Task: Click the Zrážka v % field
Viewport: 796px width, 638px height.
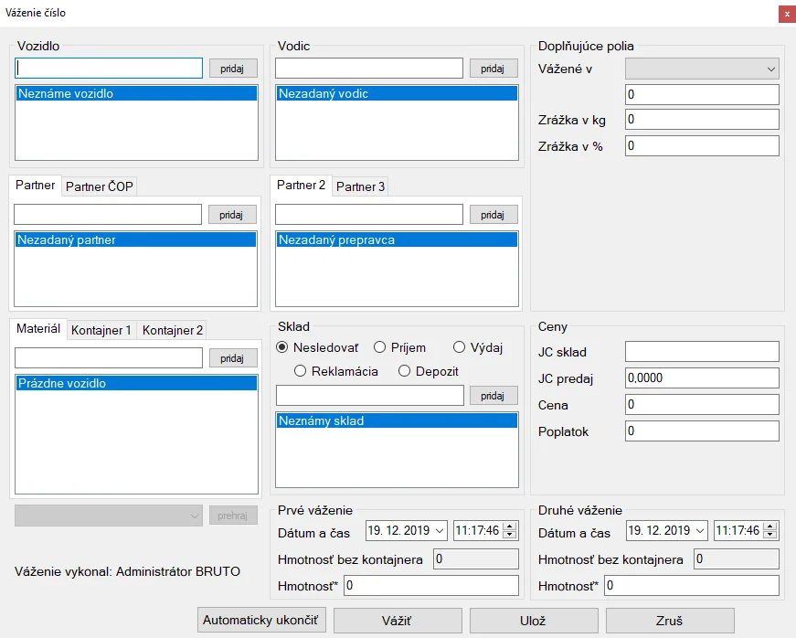Action: (x=702, y=145)
